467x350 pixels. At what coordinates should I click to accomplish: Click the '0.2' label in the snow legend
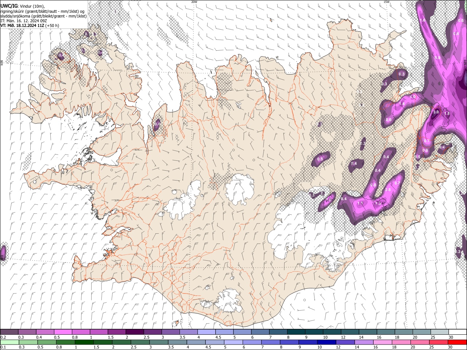click(x=3, y=337)
